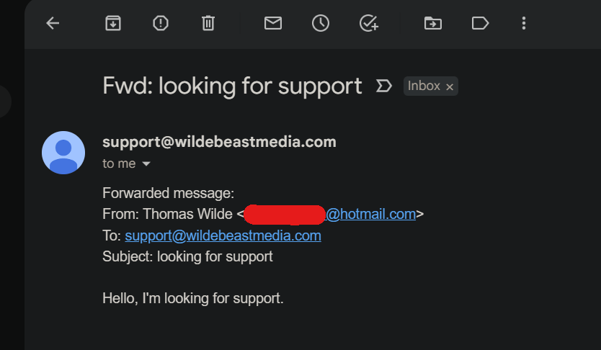This screenshot has width=601, height=350.
Task: Expand the "to me" recipient details
Action: coord(146,164)
